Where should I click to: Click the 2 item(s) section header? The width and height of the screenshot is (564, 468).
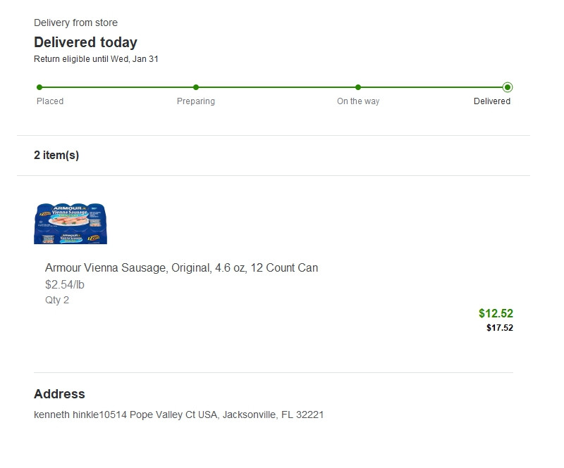point(56,156)
